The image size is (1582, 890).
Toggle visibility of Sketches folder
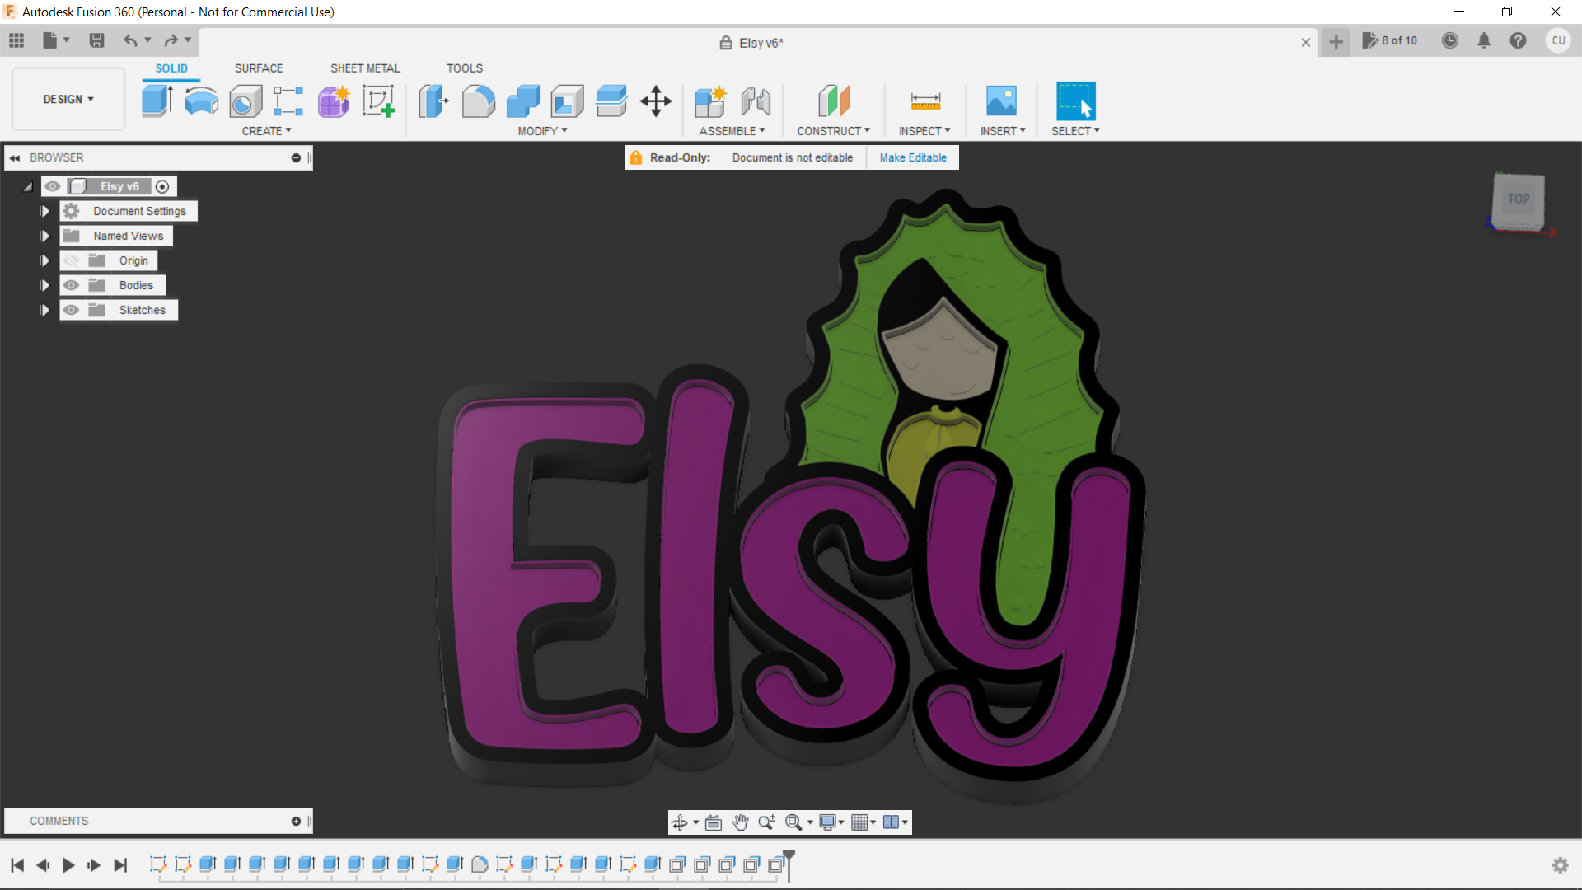pyautogui.click(x=72, y=310)
